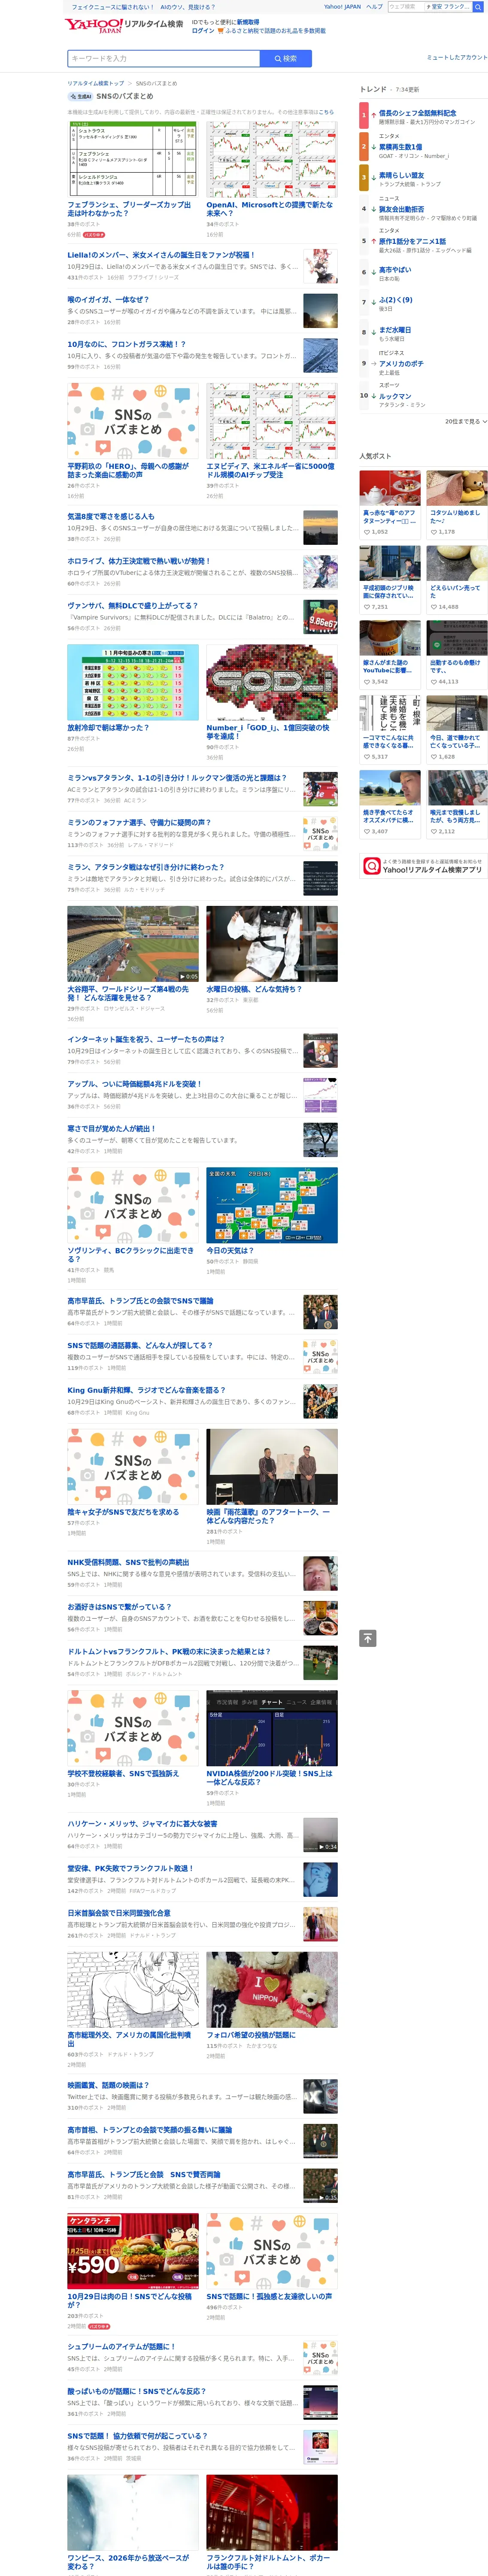Open ミュートしたアカウント link
The image size is (488, 2576).
coord(457,58)
